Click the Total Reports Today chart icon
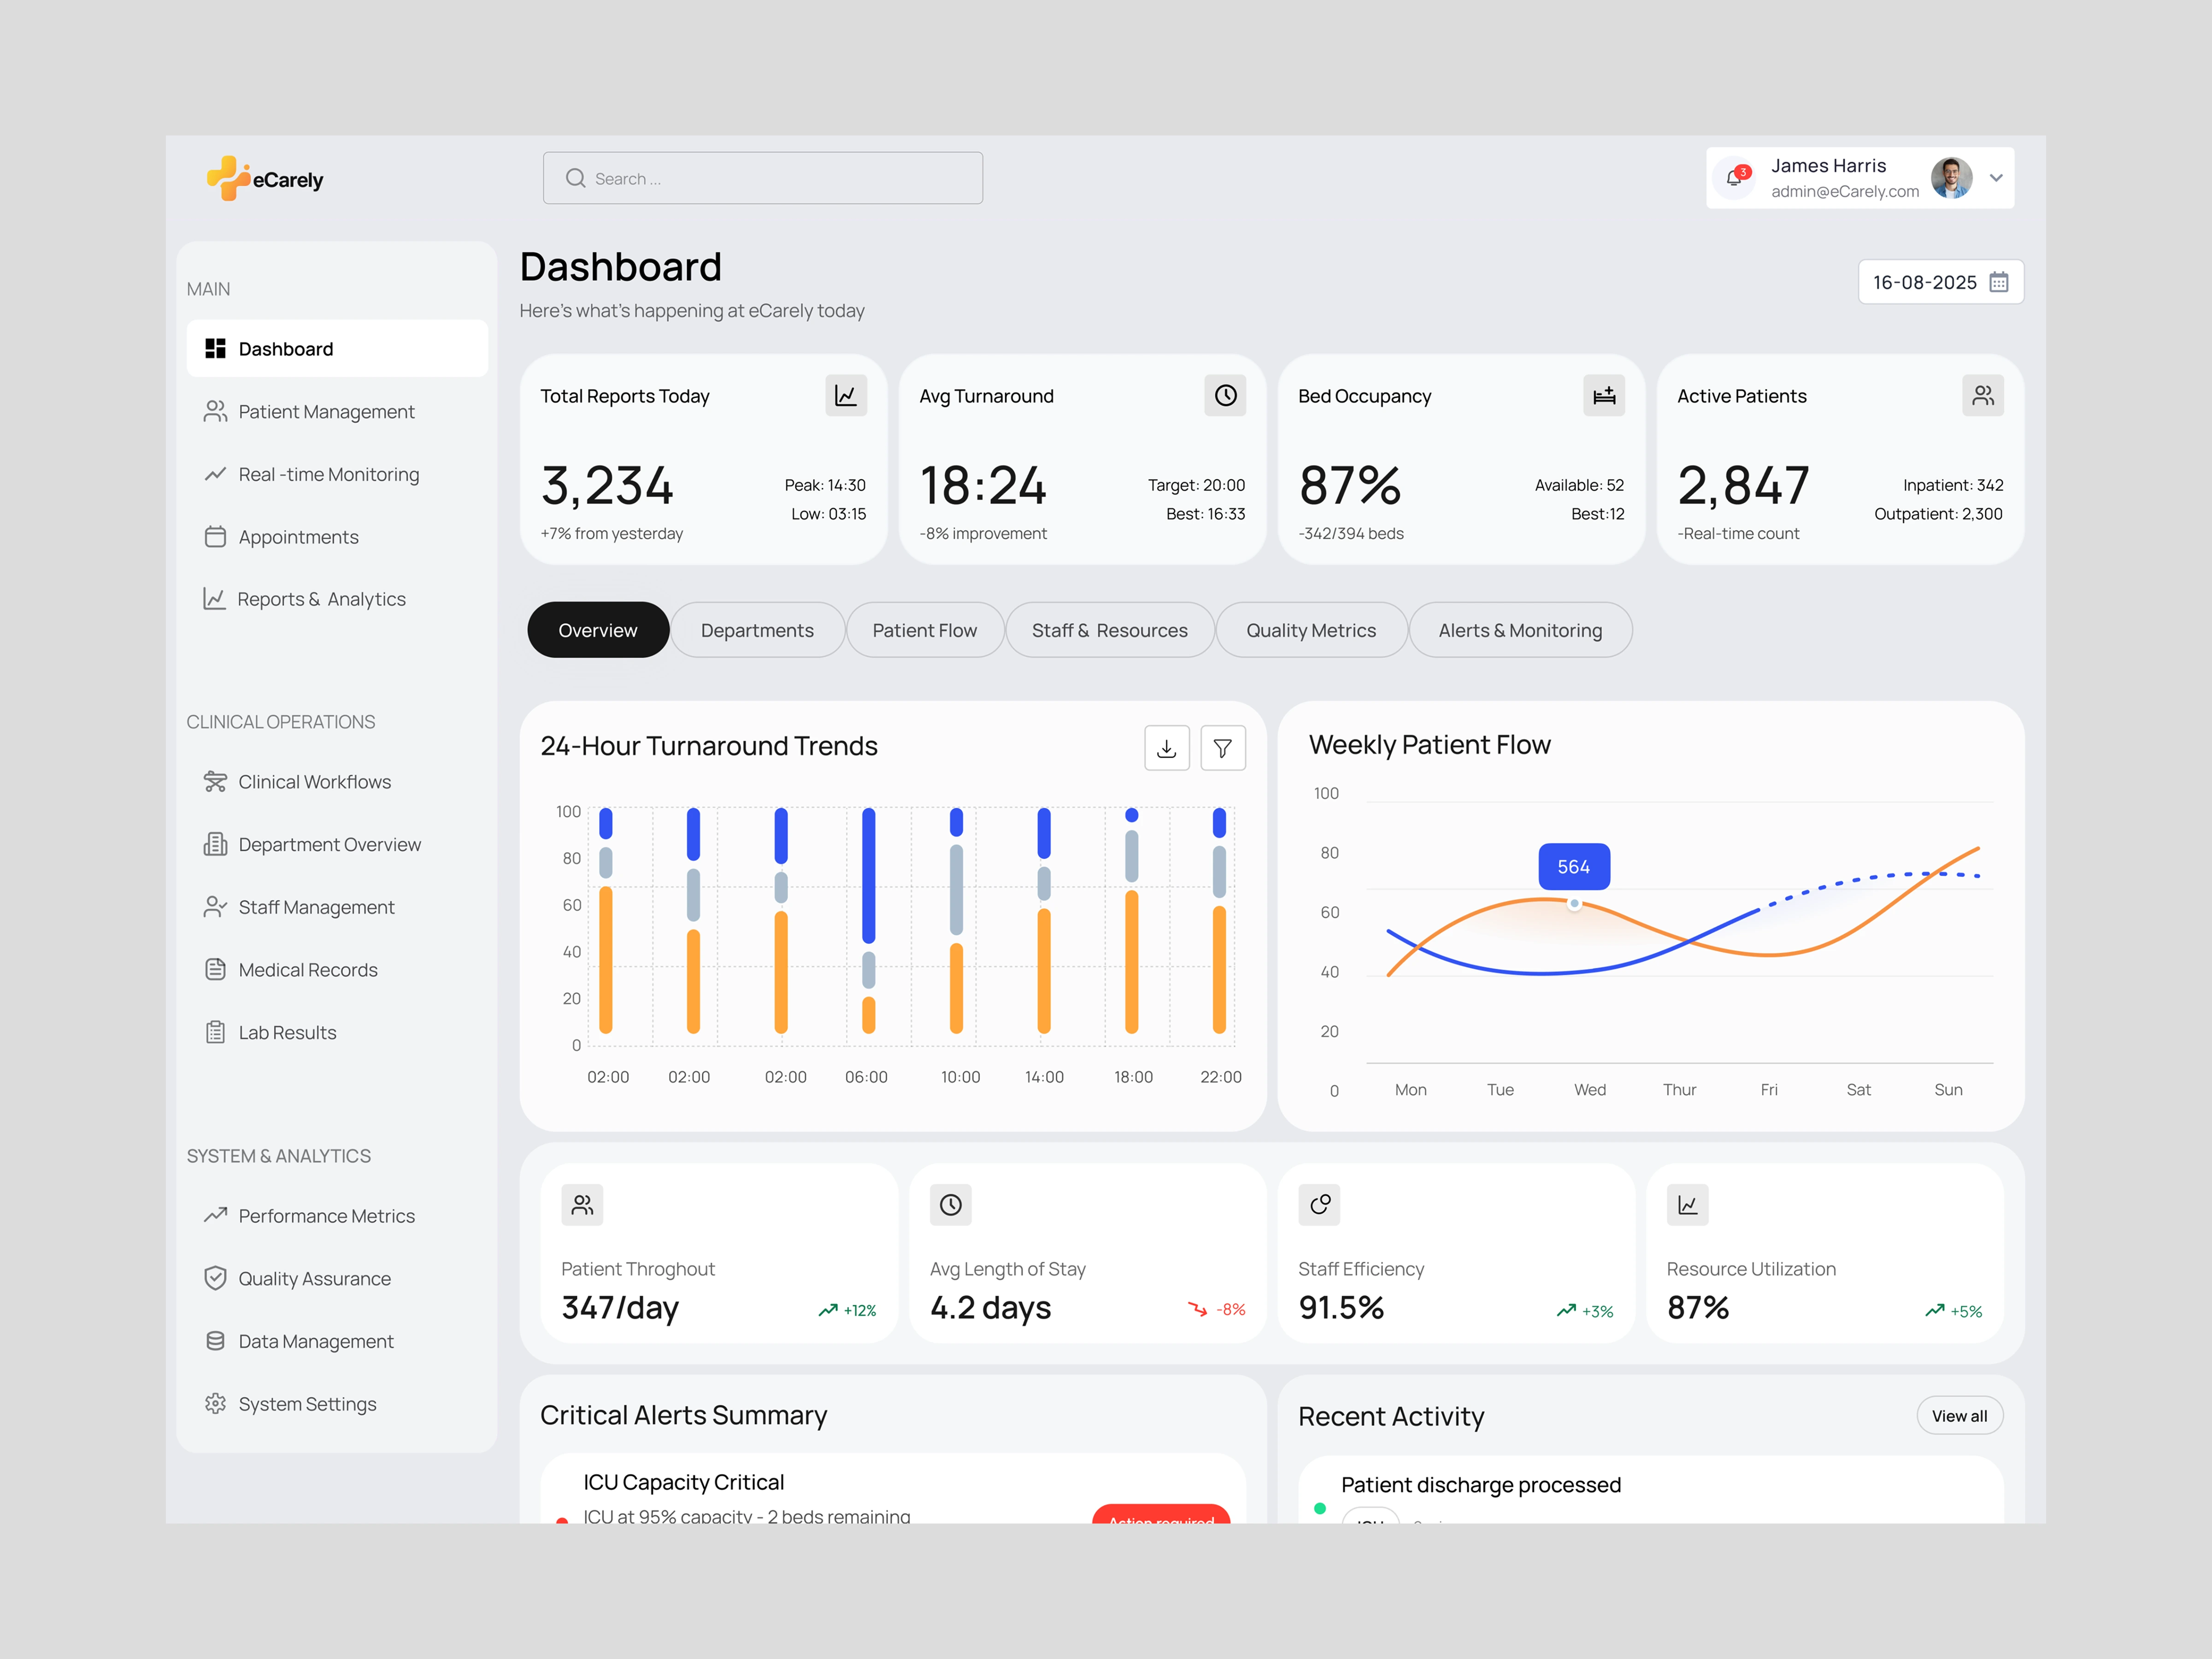 pyautogui.click(x=845, y=396)
